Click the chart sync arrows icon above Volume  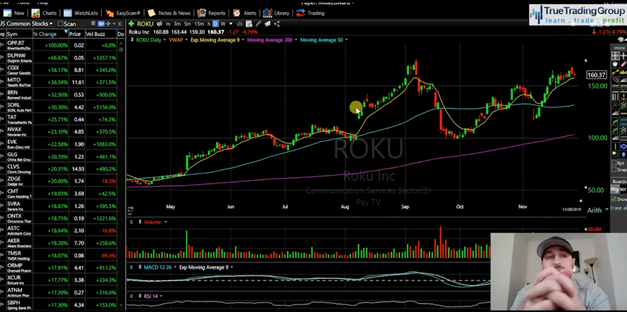click(x=131, y=210)
